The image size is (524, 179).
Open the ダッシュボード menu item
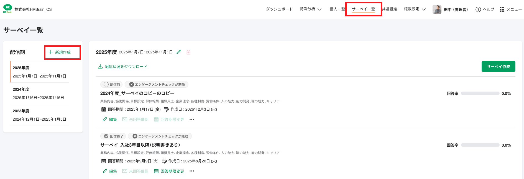[x=279, y=9]
